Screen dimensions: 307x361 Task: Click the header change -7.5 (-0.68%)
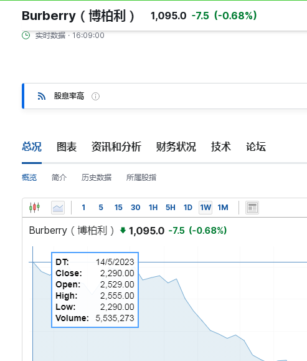[224, 16]
